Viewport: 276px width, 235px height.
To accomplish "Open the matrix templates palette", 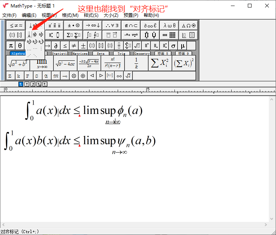I will (x=169, y=35).
